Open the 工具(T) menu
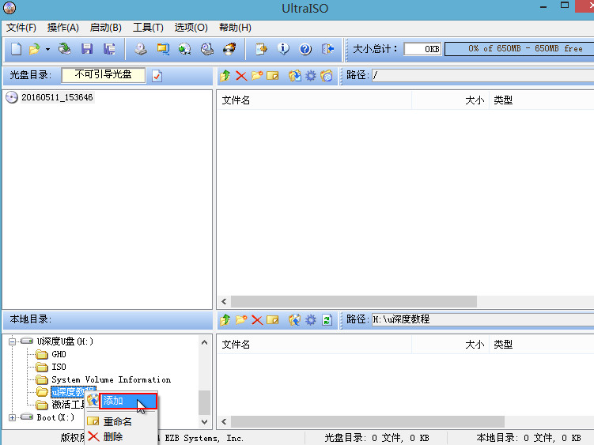Viewport: 594px width, 445px height. click(148, 28)
